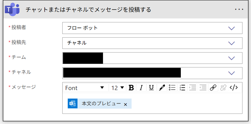Decrease indent of message text

(x=203, y=88)
